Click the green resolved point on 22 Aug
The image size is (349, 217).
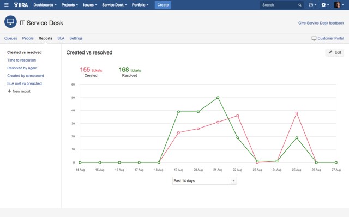238,138
